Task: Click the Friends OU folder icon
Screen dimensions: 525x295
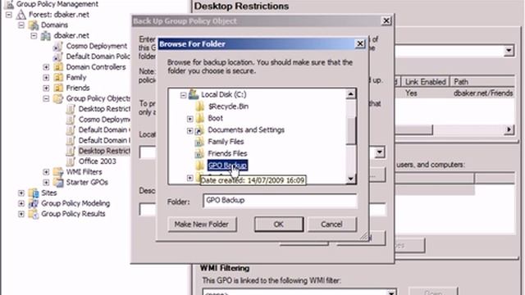Action: [58, 88]
